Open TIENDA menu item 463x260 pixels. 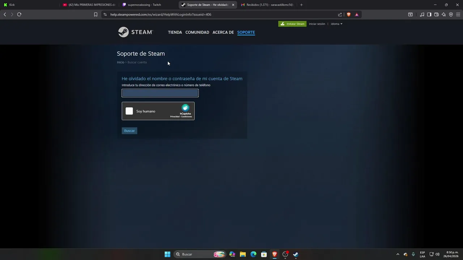[175, 32]
